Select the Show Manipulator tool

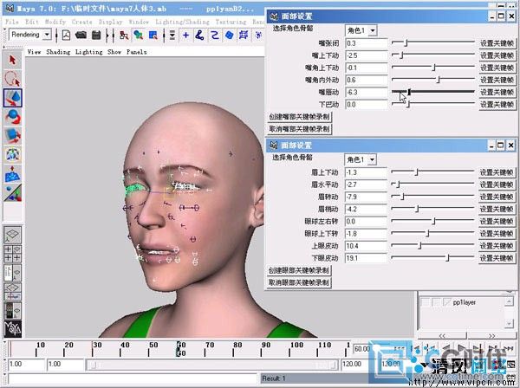[13, 193]
